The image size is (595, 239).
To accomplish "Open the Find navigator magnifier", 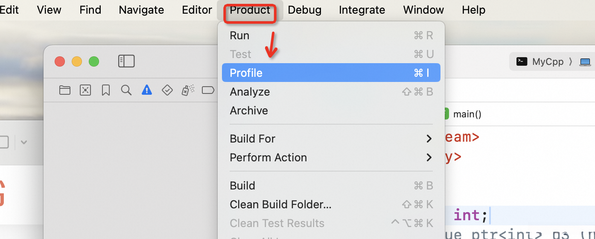I will tap(126, 90).
